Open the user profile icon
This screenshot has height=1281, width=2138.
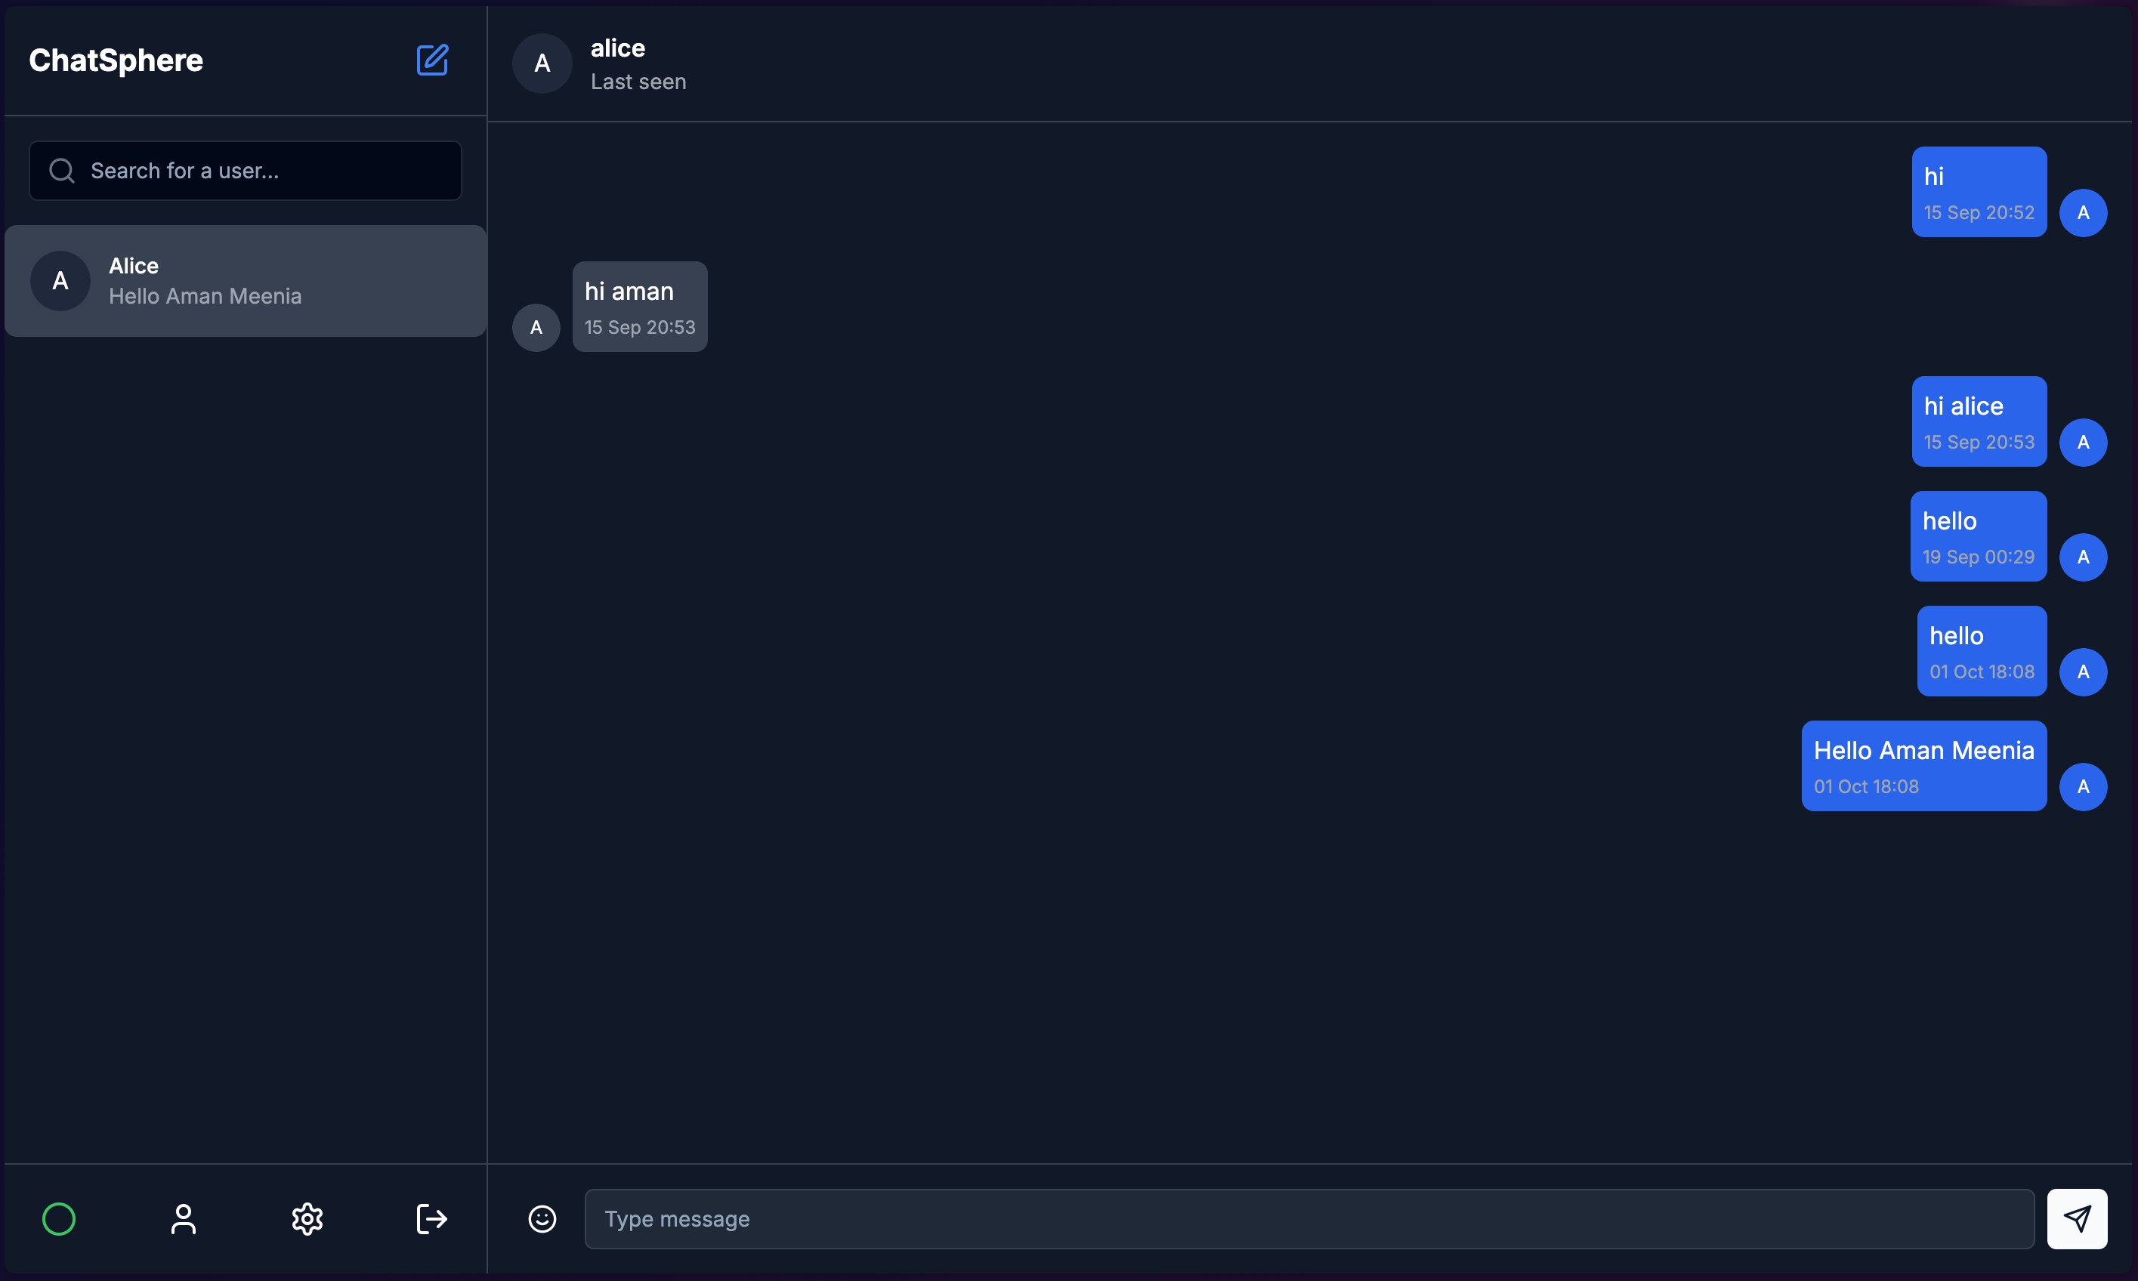coord(183,1219)
